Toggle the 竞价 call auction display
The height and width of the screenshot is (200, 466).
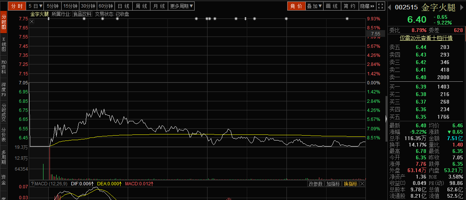pos(296,6)
